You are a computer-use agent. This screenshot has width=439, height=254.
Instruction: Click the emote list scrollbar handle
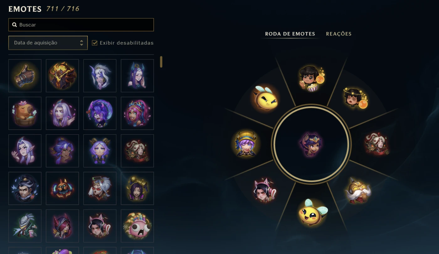(x=161, y=62)
